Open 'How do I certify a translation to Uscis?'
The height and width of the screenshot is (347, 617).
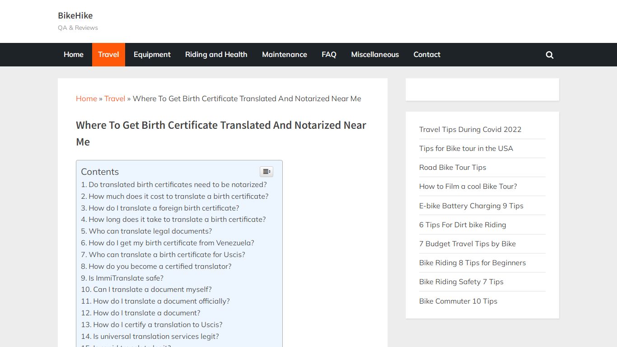pos(152,324)
